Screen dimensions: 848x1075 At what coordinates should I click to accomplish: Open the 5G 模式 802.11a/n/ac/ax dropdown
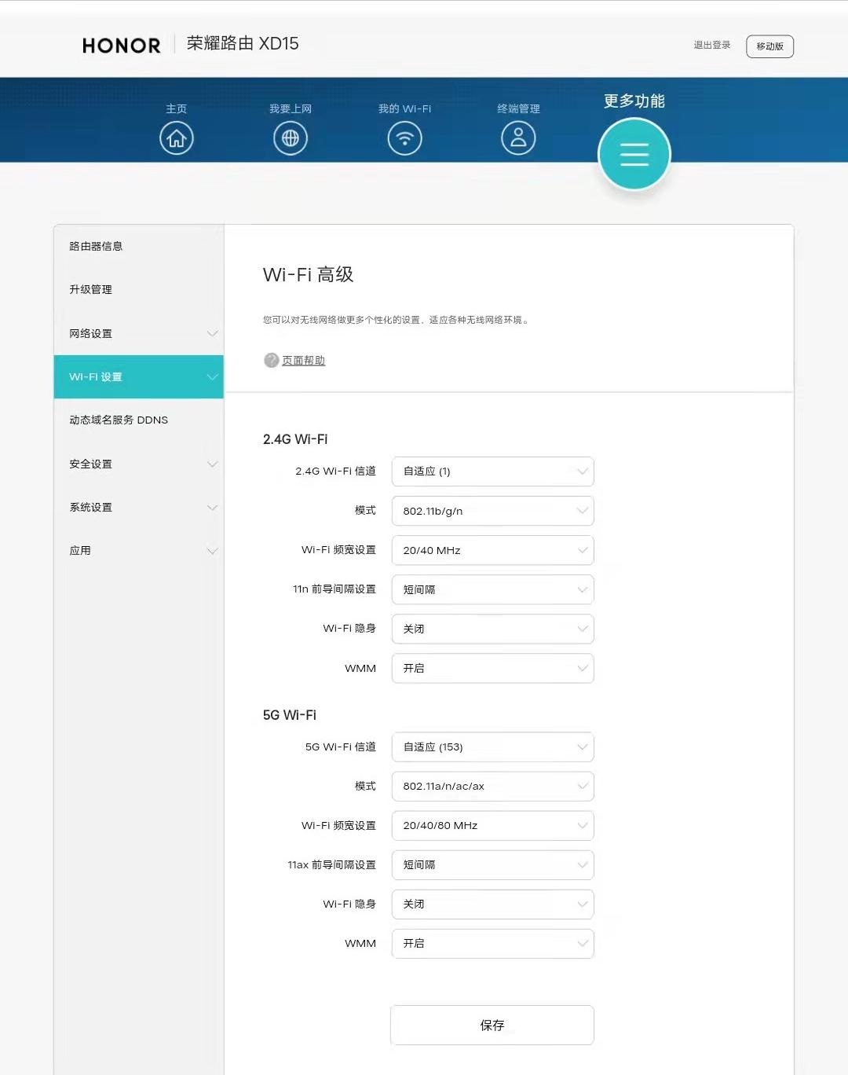[x=492, y=786]
